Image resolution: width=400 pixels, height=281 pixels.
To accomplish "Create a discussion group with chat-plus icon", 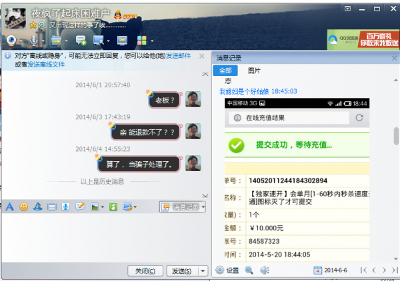I will tap(81, 41).
